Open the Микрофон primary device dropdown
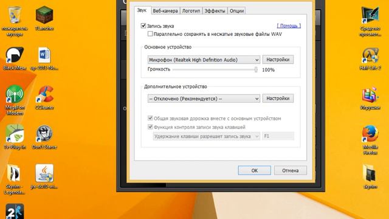This screenshot has height=219, width=389. pos(204,60)
